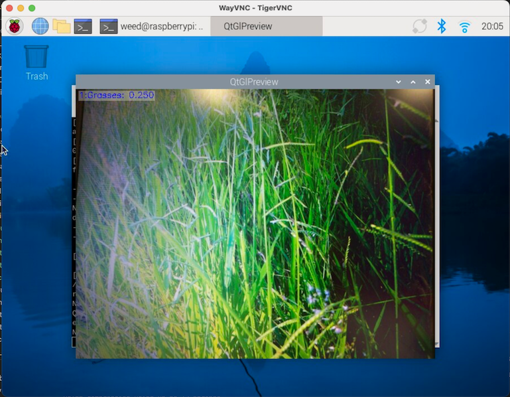
Task: Maximize the QtGlPreview window
Action: 413,82
